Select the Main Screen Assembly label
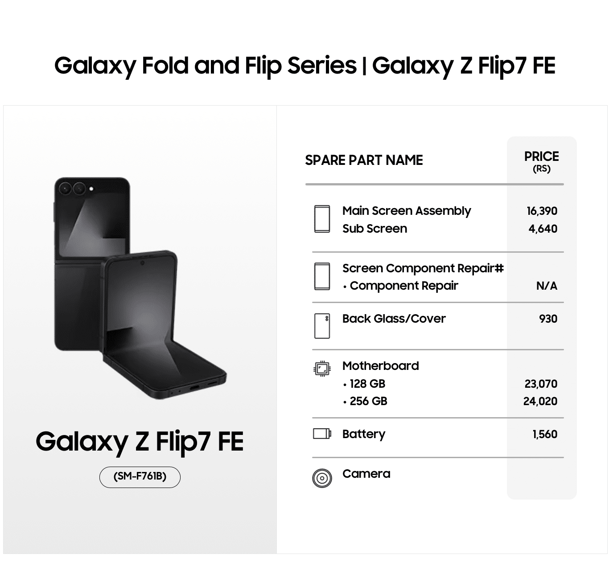 (x=406, y=211)
